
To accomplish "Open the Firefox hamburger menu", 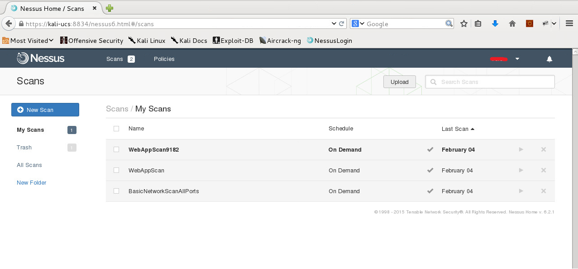I will click(569, 23).
